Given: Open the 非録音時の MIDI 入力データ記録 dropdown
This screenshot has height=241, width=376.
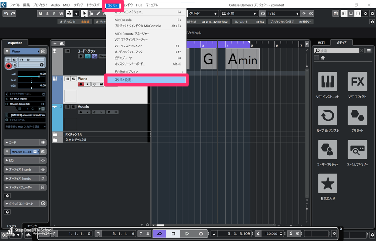Looking at the screenshot, I should (x=25, y=127).
